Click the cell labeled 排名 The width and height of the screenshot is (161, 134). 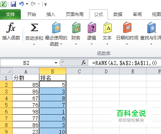[x=53, y=78]
